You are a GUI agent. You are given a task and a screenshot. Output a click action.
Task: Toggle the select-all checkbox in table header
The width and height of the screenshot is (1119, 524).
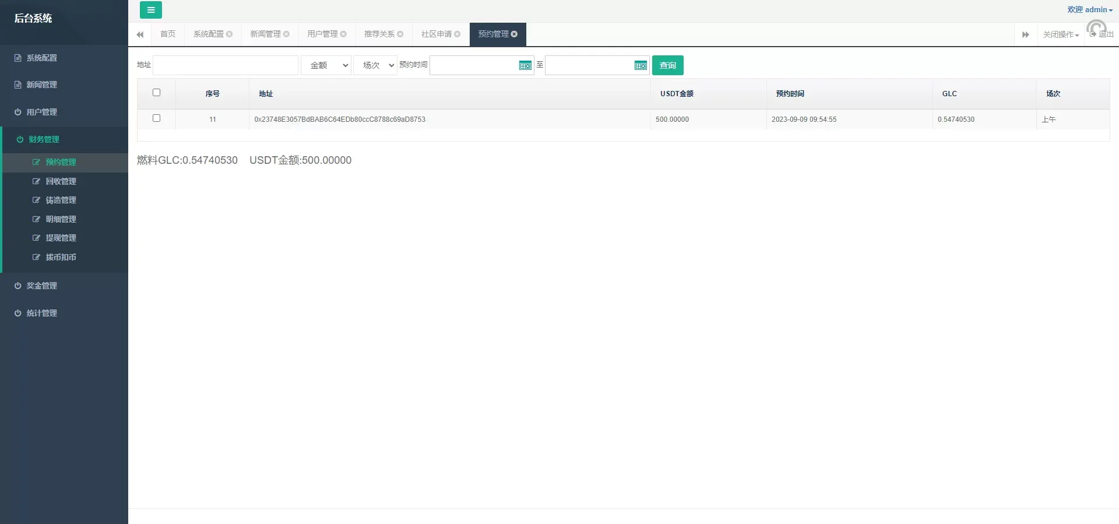(156, 93)
